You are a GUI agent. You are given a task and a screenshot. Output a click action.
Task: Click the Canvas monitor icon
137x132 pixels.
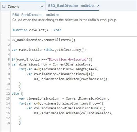4,6
